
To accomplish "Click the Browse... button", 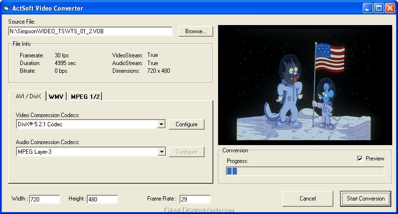I will pyautogui.click(x=196, y=31).
